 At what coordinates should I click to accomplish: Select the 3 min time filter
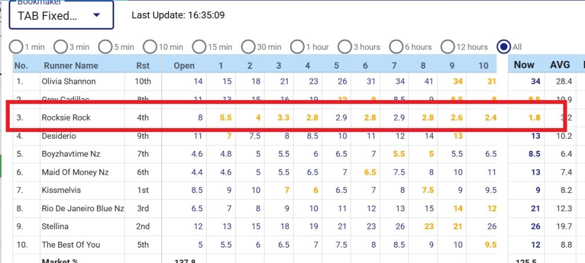[x=61, y=47]
